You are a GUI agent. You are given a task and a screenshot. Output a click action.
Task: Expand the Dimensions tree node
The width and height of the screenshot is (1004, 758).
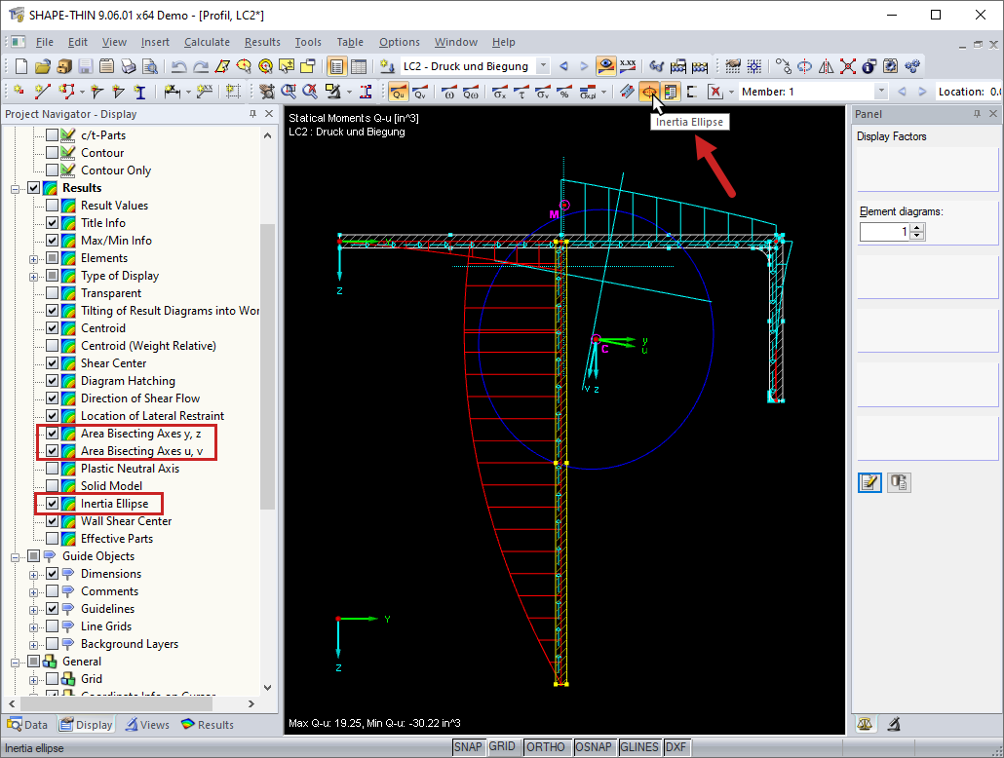[35, 574]
